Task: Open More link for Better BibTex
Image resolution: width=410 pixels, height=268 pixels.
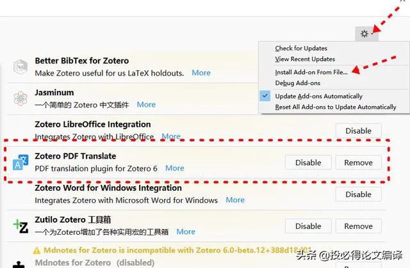Action: pyautogui.click(x=201, y=73)
